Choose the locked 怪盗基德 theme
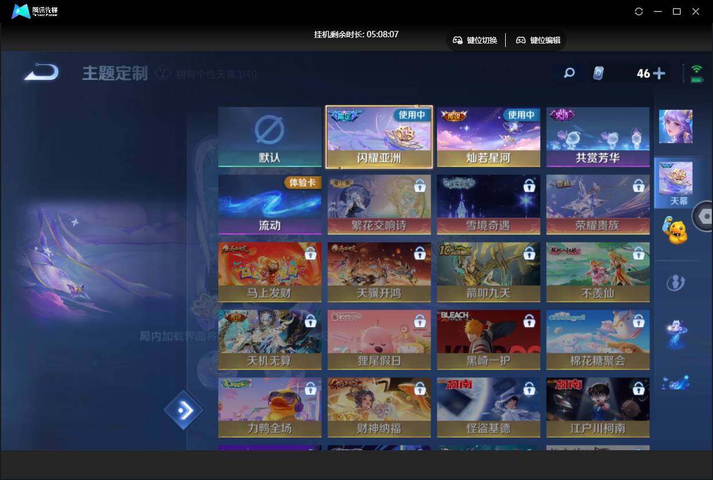The width and height of the screenshot is (713, 480). coord(489,408)
